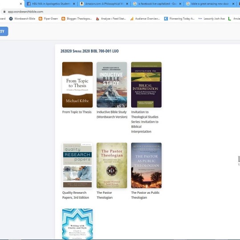Click 'The Pastor Theologian' title text

click(104, 195)
